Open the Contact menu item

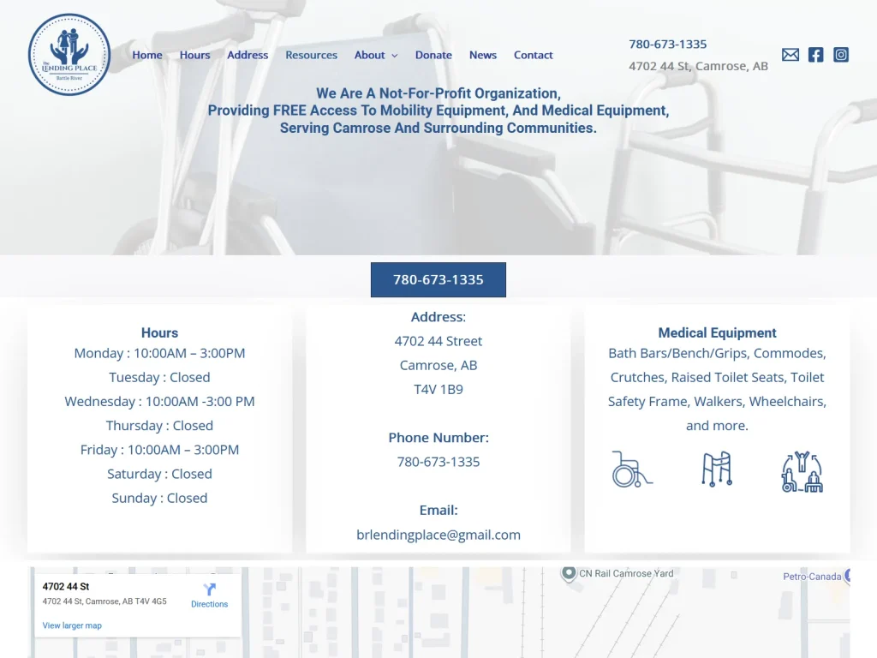[533, 55]
